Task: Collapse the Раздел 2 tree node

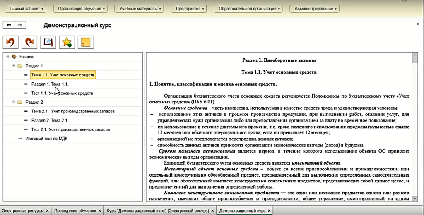Action: 14,102
